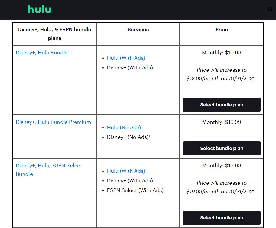
Task: Select the green Hulu brand mark
Action: pos(39,9)
